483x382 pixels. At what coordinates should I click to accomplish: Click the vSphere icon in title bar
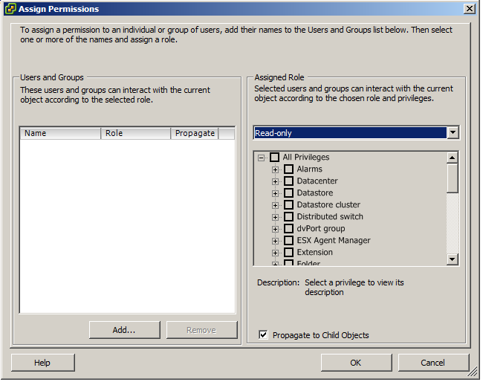(x=9, y=9)
